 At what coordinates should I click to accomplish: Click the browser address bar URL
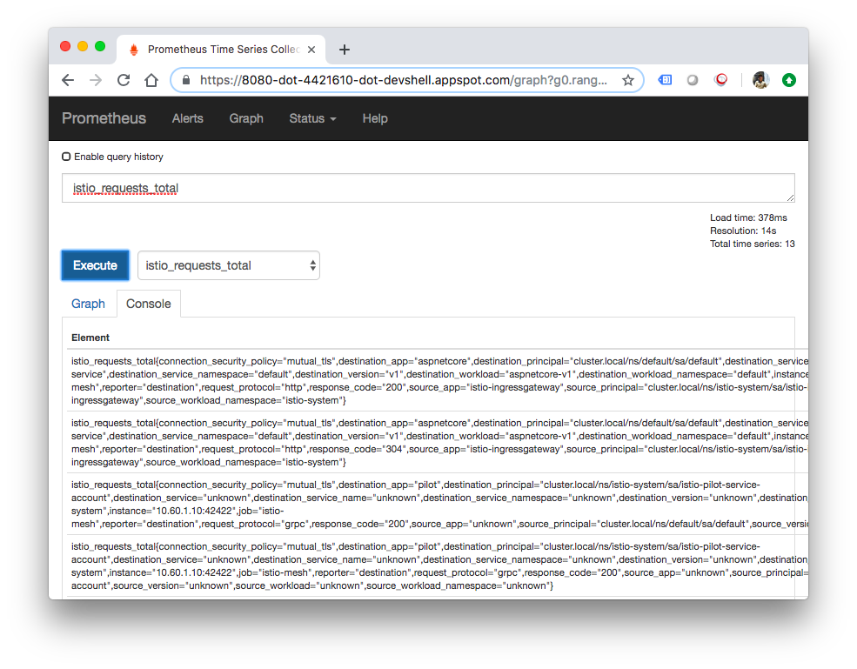(x=404, y=80)
